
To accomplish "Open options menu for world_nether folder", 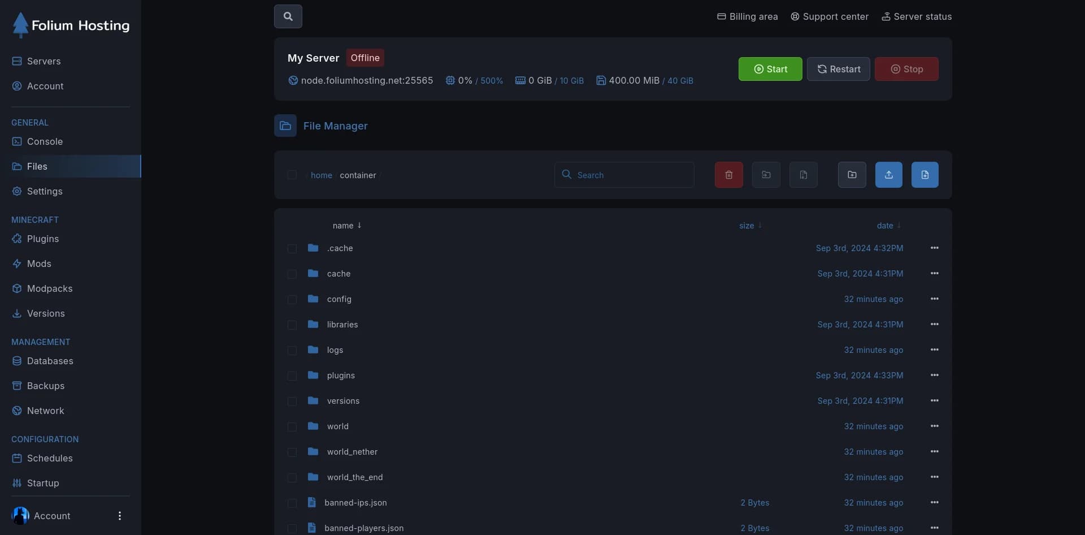I will coord(934,451).
